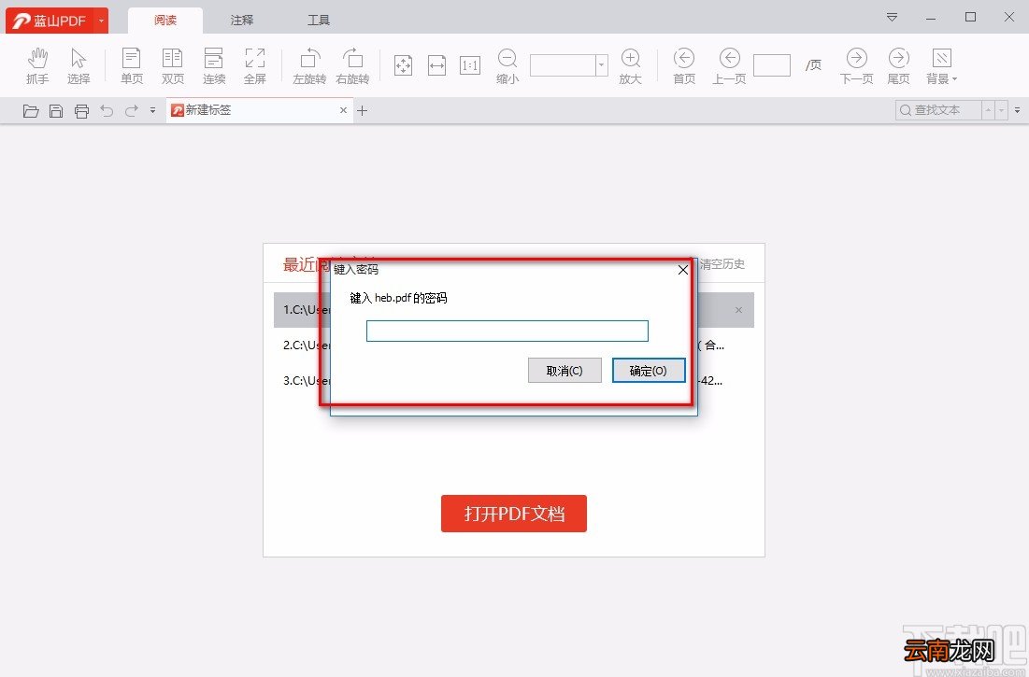
Task: Switch to 单页 single page view
Action: [x=131, y=65]
